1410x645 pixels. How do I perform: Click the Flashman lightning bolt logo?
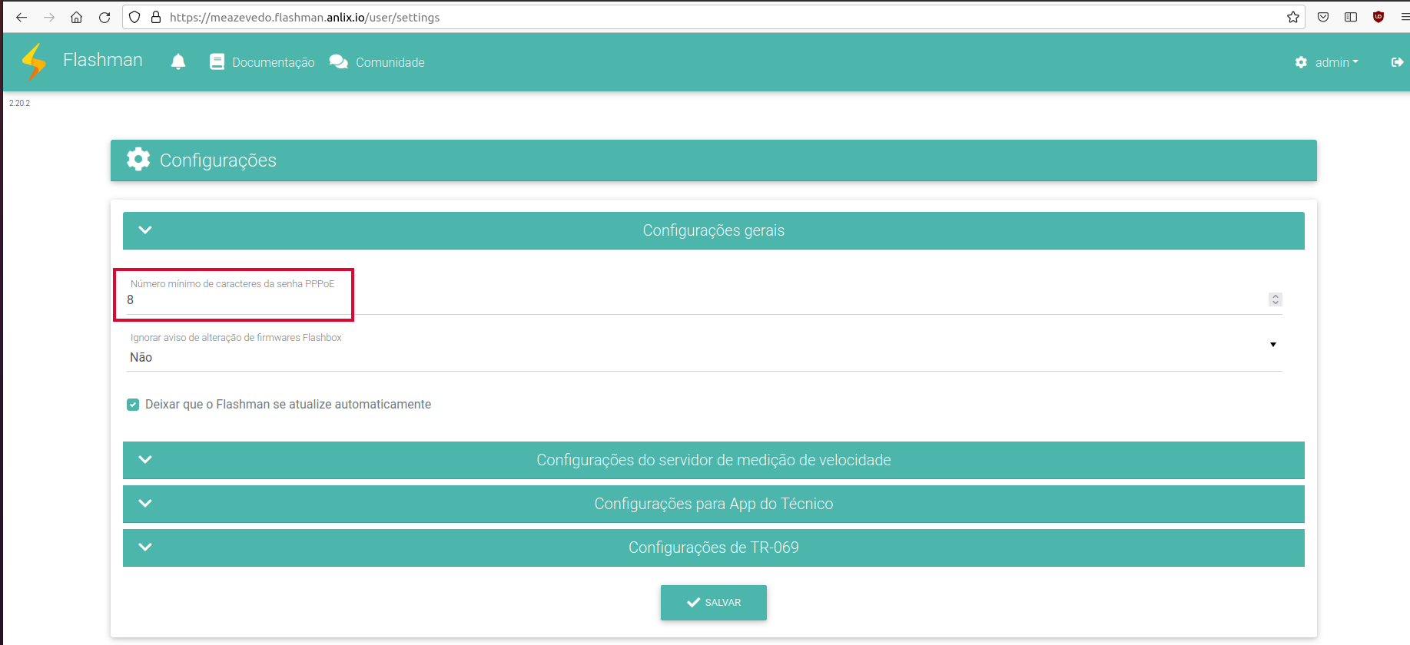[35, 61]
